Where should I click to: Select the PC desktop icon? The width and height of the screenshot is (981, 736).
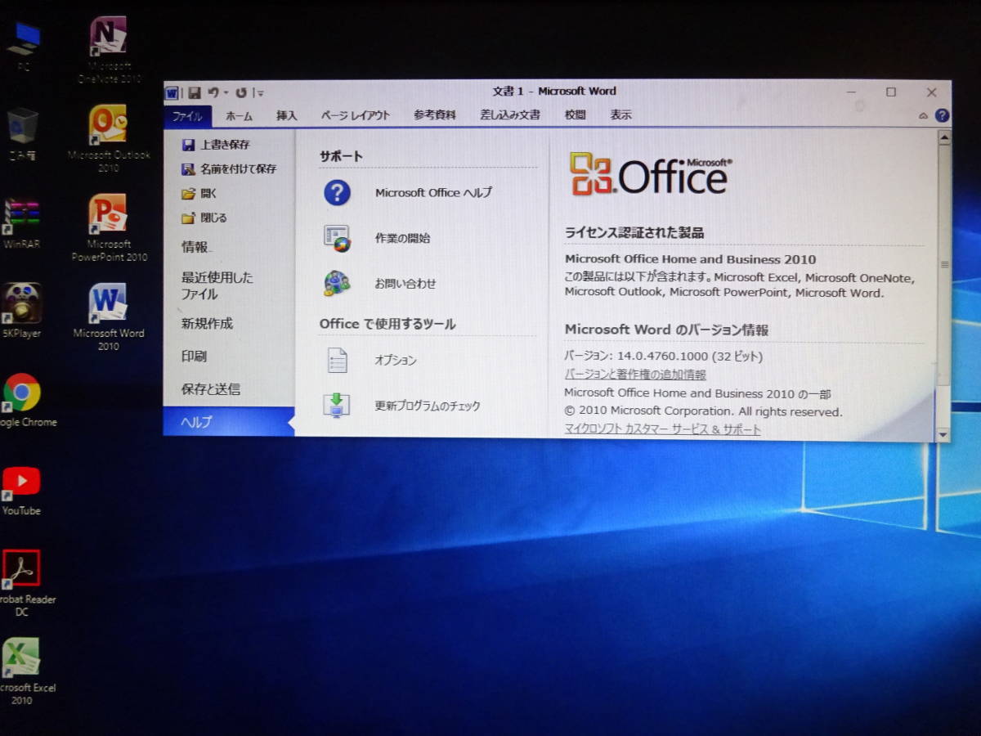[23, 47]
